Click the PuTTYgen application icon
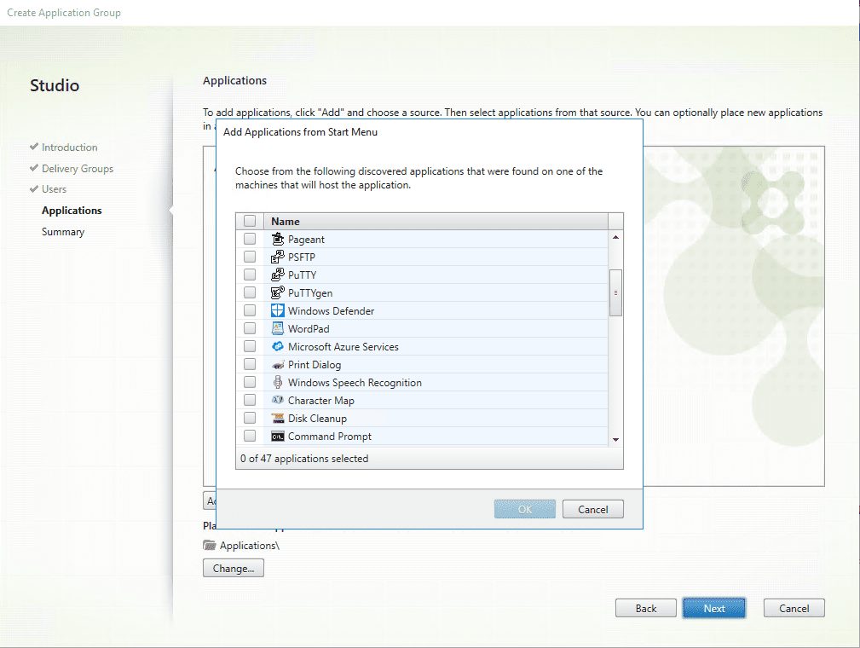This screenshot has width=860, height=648. [x=278, y=292]
